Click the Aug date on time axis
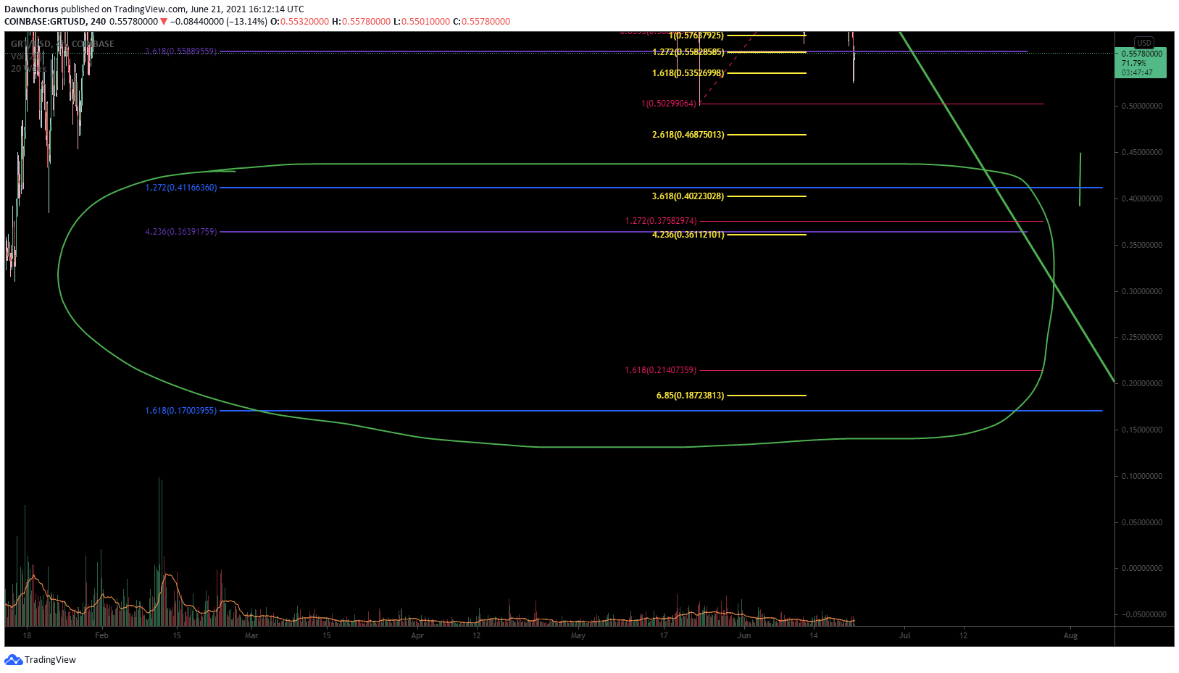 coord(1070,635)
